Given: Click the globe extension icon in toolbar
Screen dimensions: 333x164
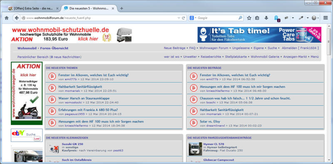Looking at the screenshot, I should click(314, 18).
